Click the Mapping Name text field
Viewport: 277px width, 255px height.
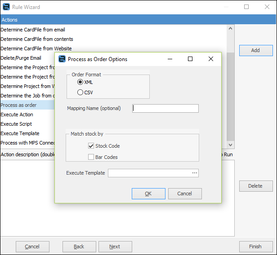[165, 108]
